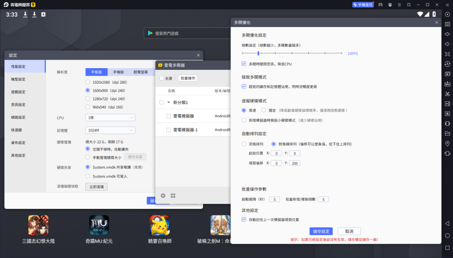The width and height of the screenshot is (453, 258).
Task: Open the CPU 1核 dropdown
Action: pos(110,118)
